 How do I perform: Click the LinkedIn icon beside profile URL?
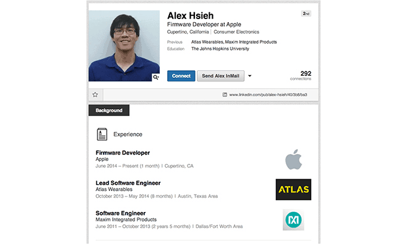[x=225, y=95]
